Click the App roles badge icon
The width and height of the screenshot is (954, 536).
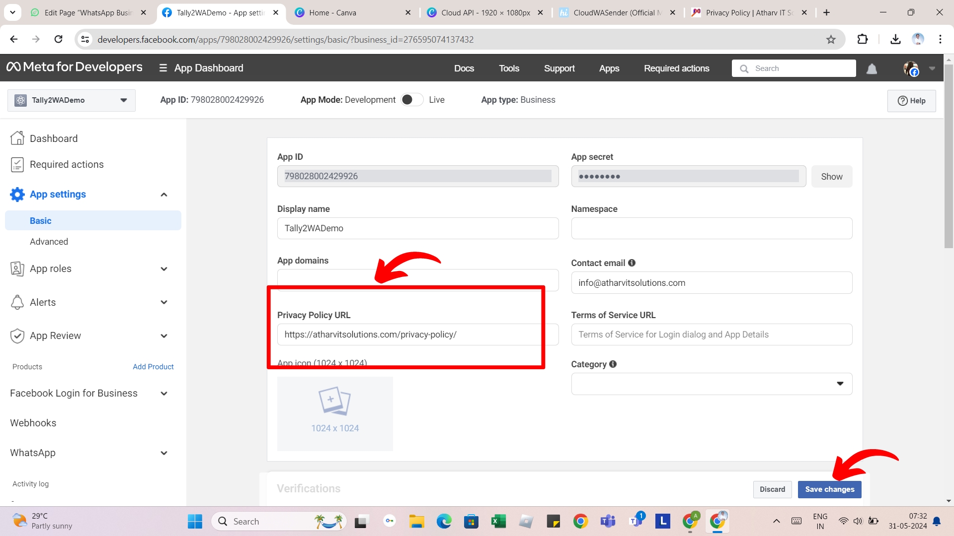[x=17, y=268]
